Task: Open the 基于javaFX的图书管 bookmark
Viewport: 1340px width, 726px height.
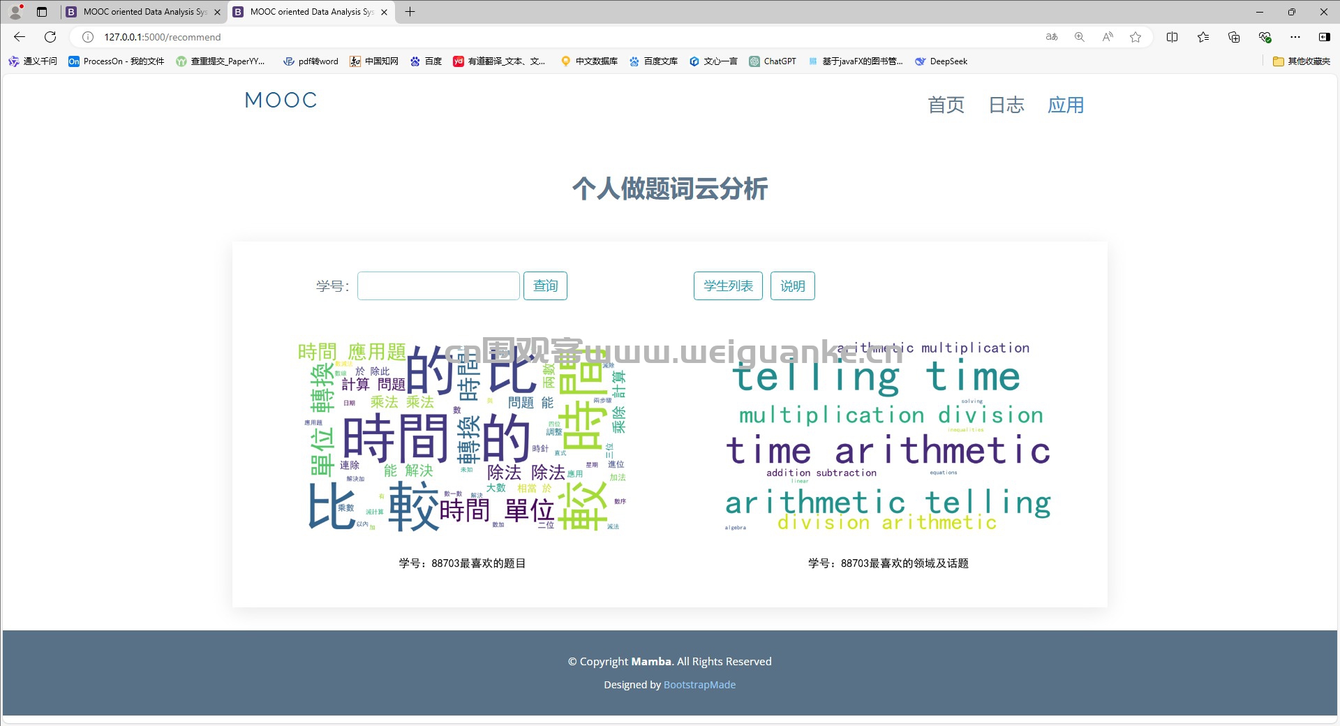Action: point(855,61)
